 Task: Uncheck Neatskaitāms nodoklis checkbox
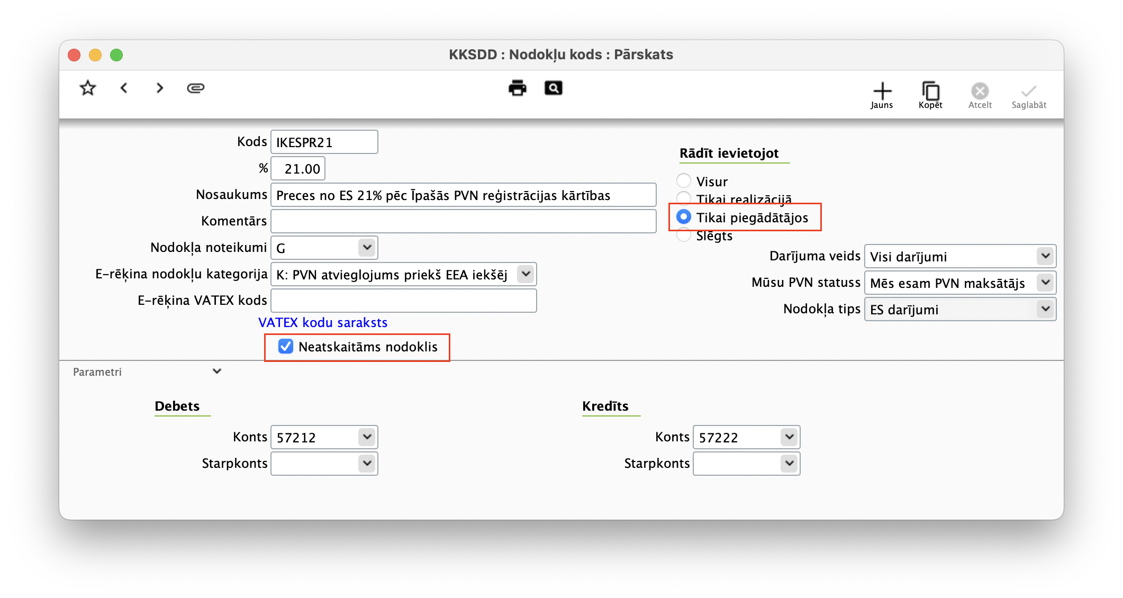click(286, 347)
